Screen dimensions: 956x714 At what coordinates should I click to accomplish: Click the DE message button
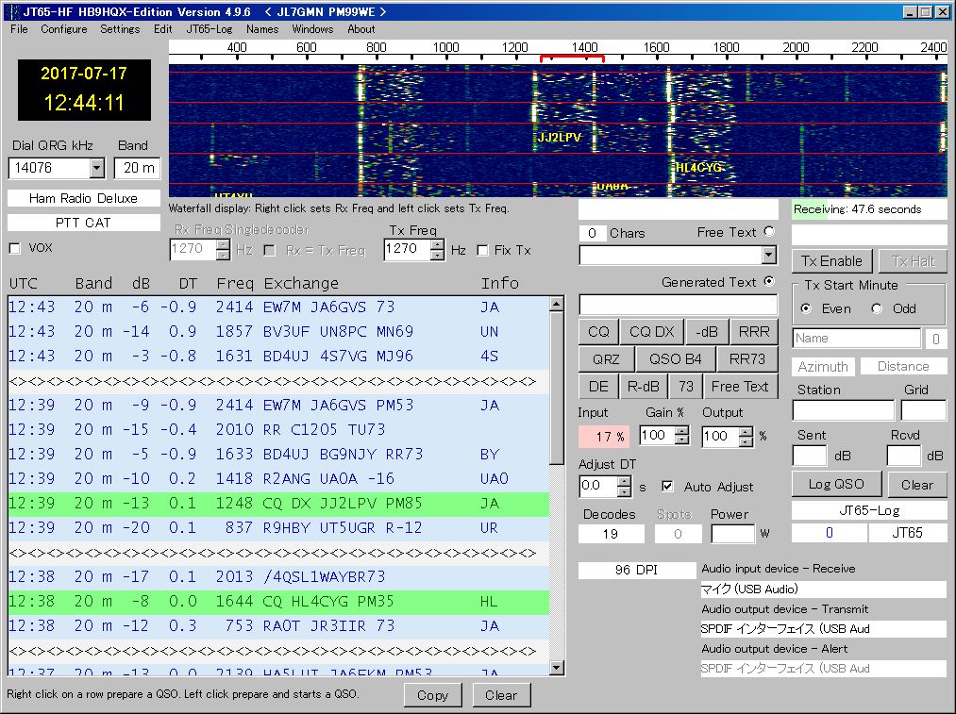click(x=598, y=387)
